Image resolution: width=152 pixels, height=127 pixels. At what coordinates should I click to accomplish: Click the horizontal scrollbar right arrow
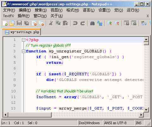[141, 115]
